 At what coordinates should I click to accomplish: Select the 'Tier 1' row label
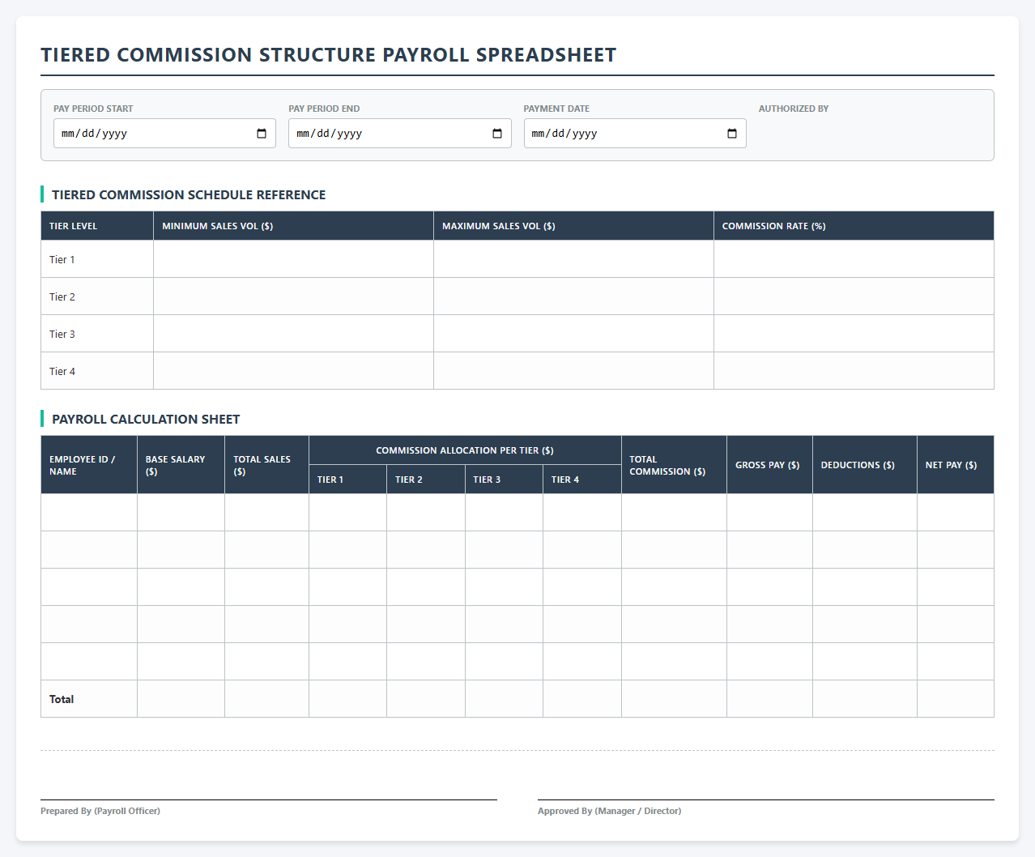point(62,260)
